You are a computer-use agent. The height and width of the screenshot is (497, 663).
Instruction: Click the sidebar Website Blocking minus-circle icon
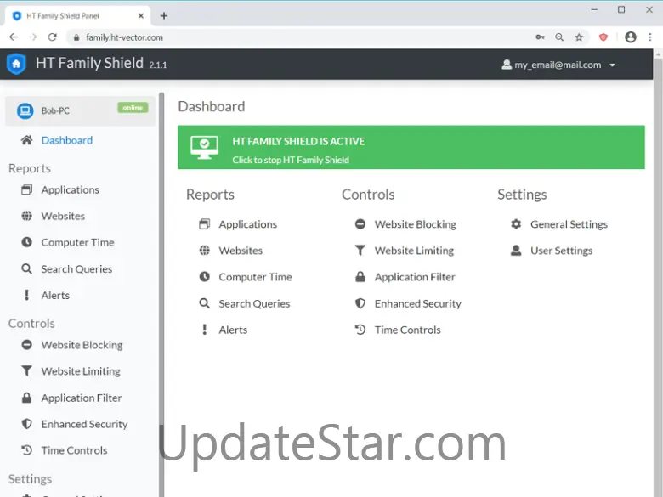tap(26, 345)
